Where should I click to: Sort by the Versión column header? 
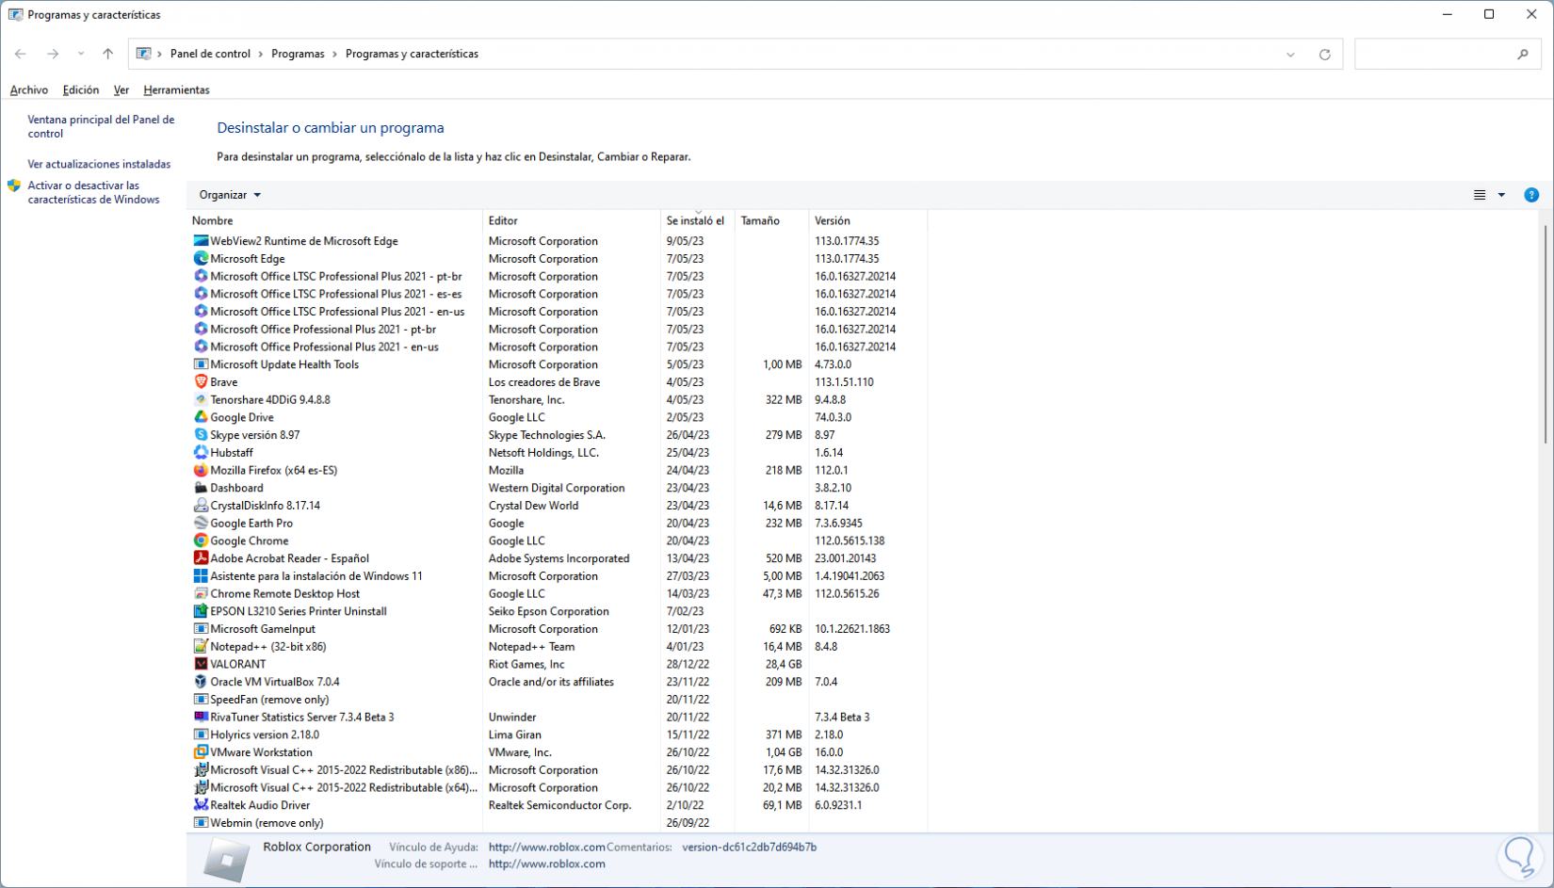pyautogui.click(x=868, y=221)
